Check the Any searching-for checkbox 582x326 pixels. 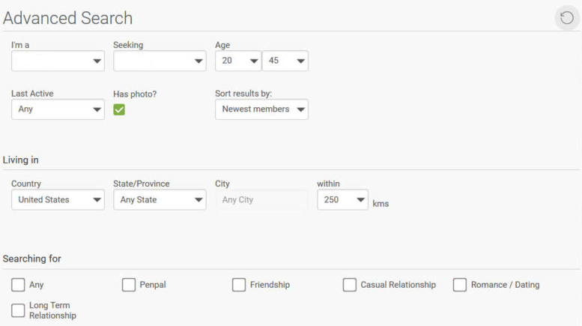pos(18,285)
